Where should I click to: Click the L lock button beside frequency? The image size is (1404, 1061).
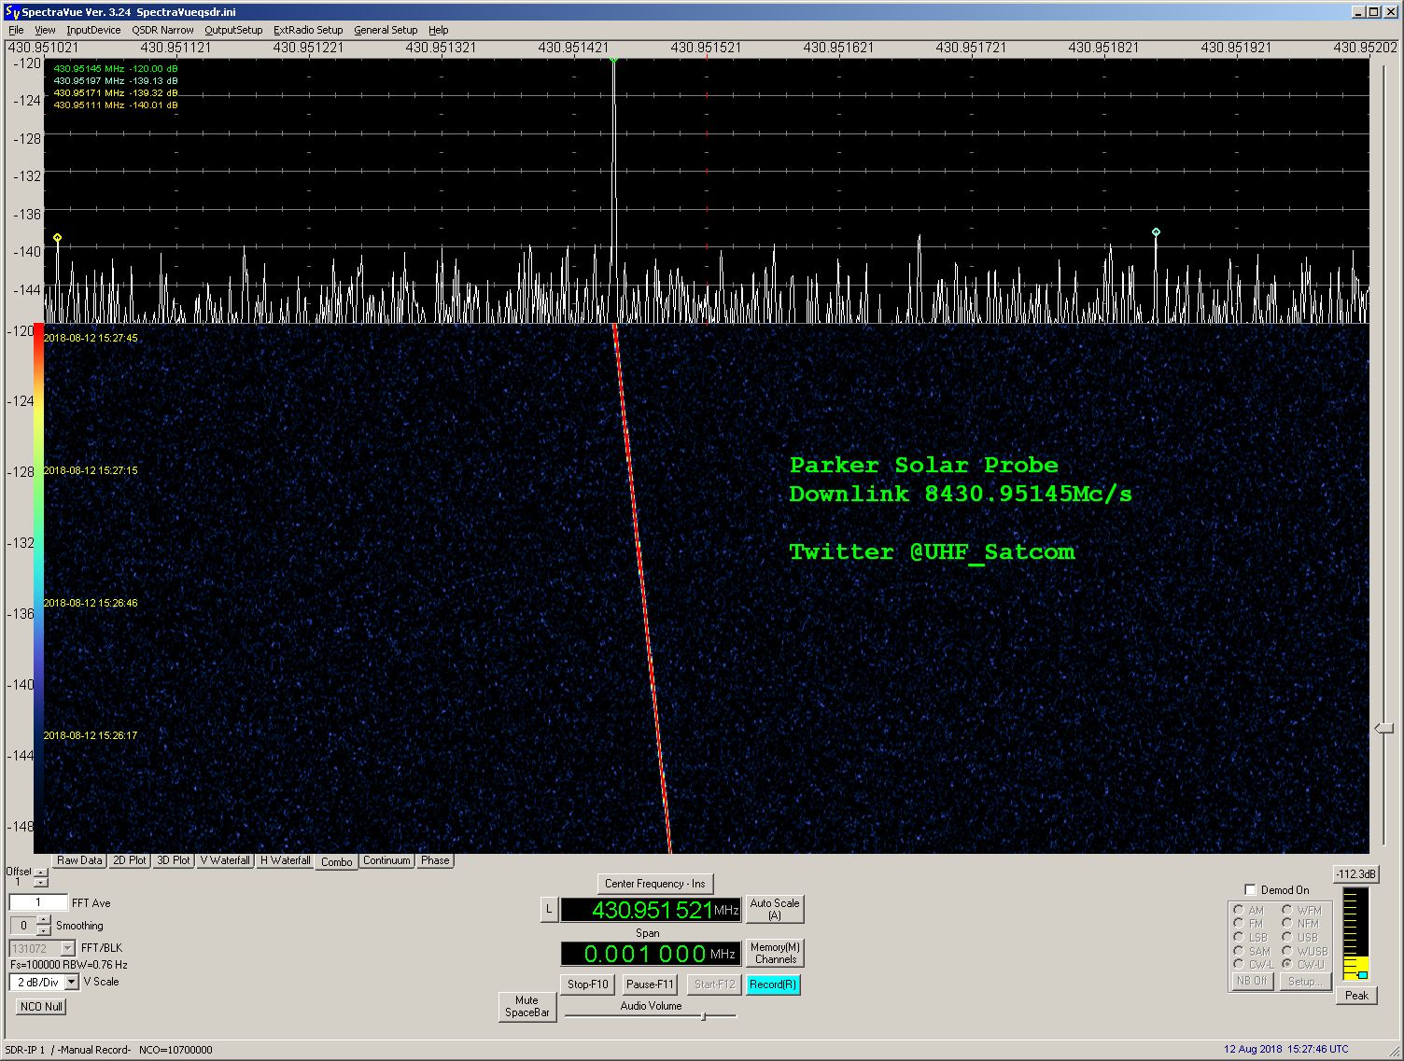click(x=549, y=909)
